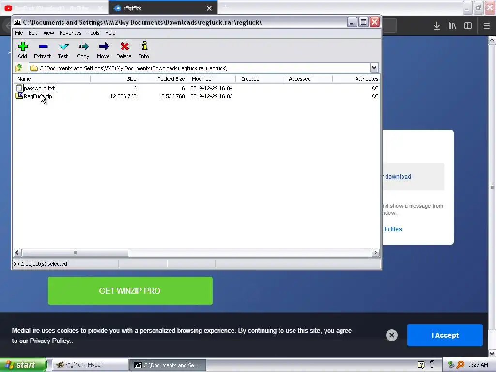Click the 7-Zip taskbar button
The image size is (496, 372).
click(168, 365)
